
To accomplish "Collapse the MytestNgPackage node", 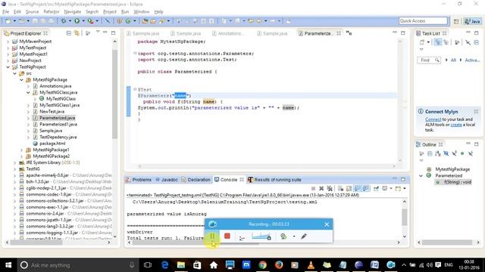I will 22,79.
